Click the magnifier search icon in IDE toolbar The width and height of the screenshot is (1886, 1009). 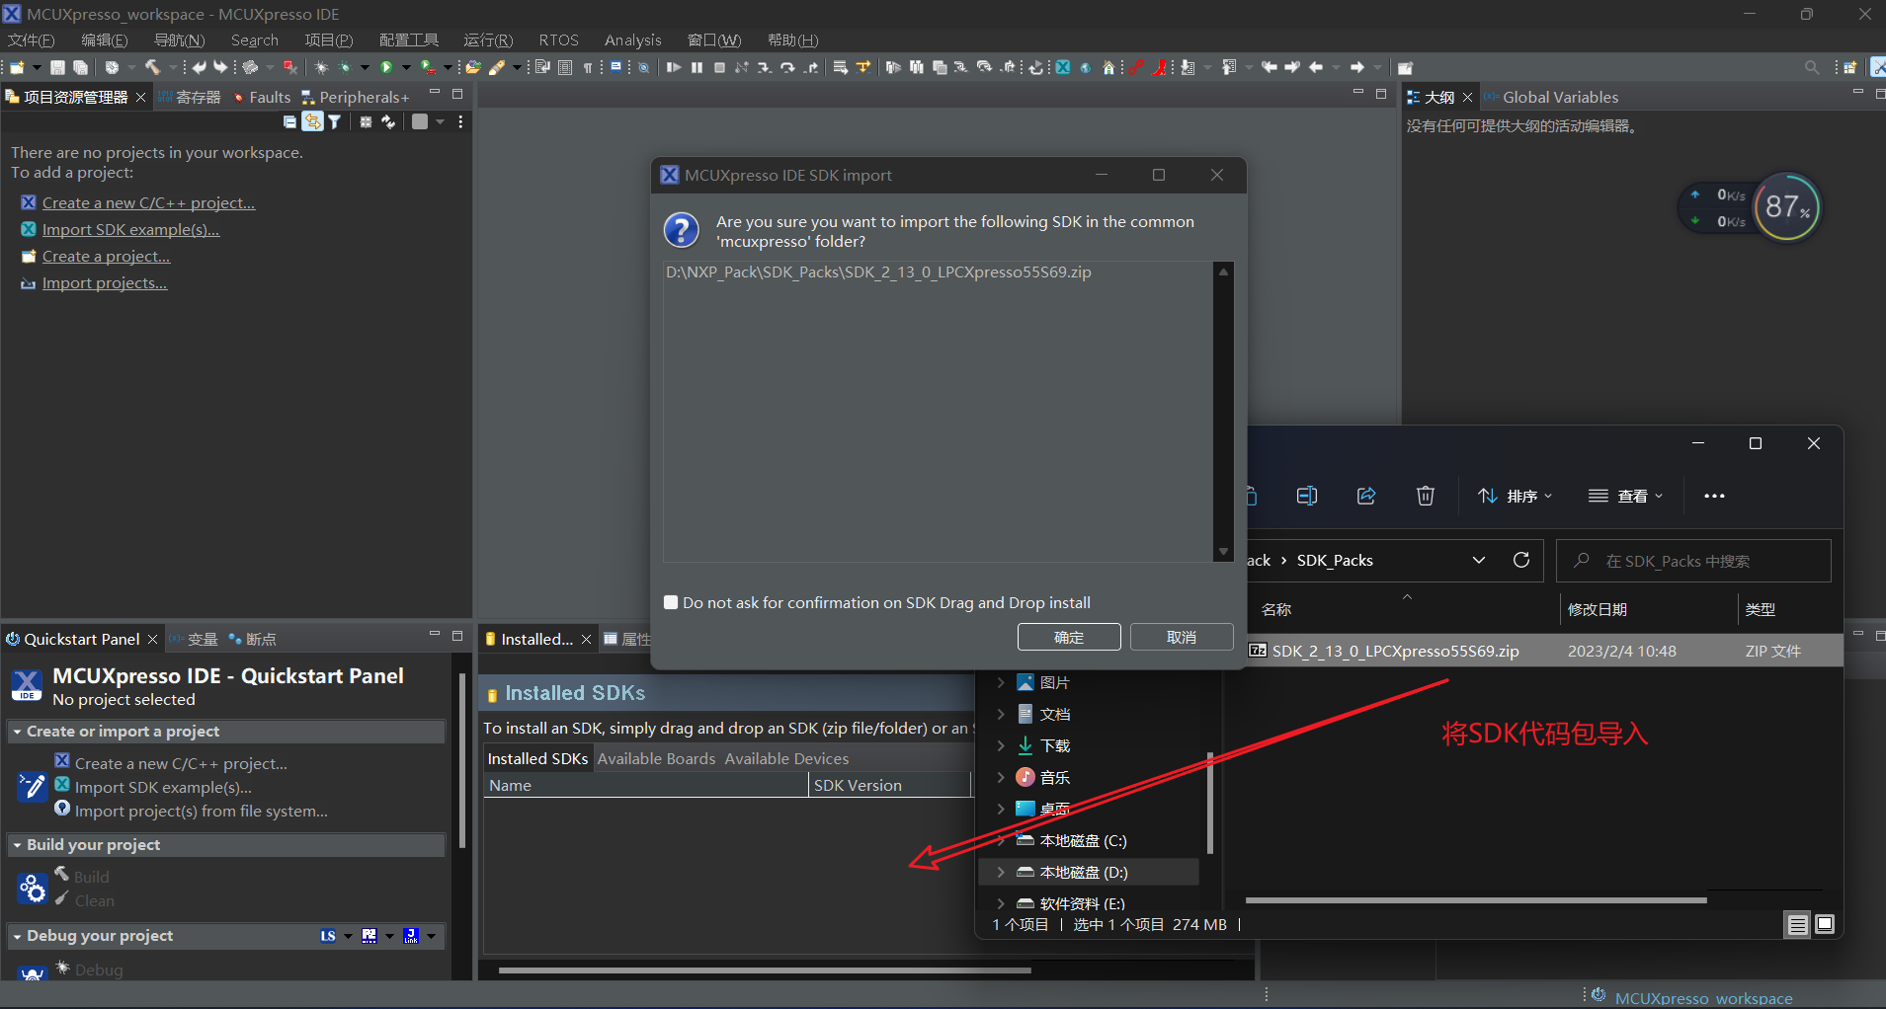pos(1811,67)
